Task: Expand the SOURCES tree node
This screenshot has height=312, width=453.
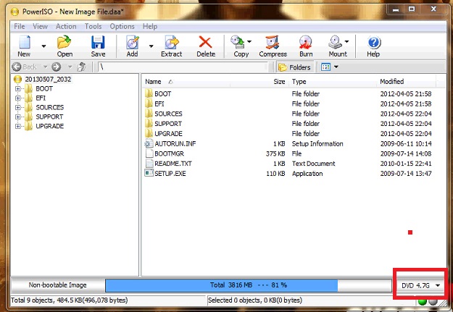Action: 18,107
